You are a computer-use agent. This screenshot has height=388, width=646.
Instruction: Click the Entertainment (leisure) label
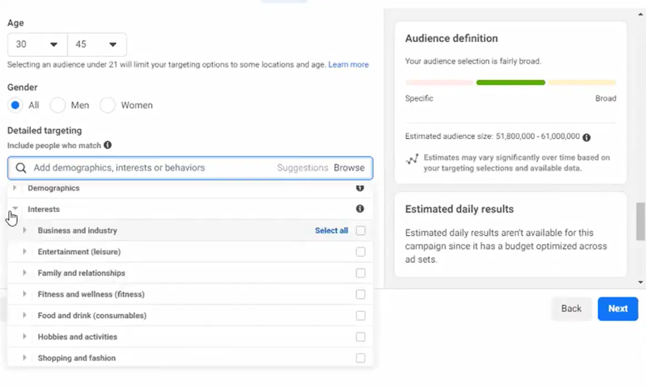pyautogui.click(x=79, y=252)
